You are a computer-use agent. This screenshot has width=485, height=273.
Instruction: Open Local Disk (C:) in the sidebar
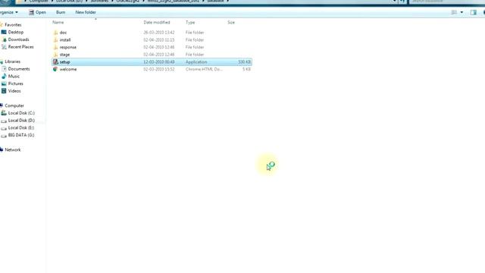[21, 113]
